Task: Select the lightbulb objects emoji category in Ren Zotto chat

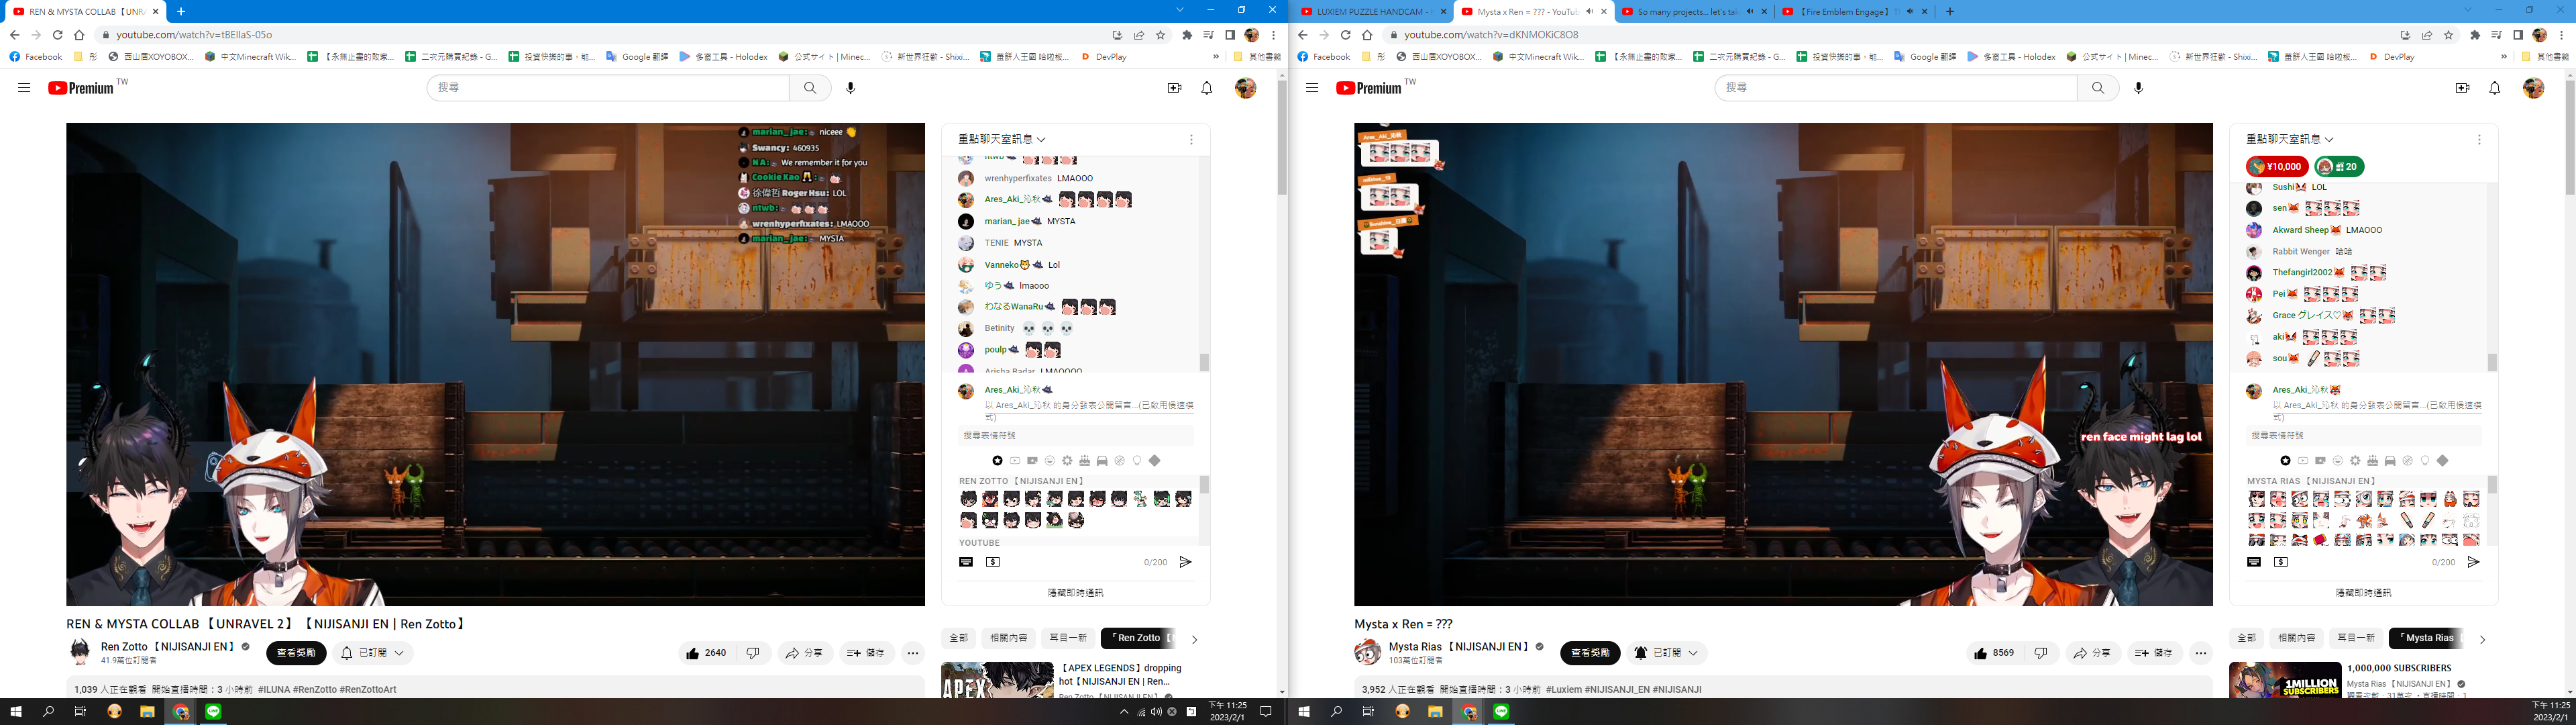Action: click(1137, 461)
